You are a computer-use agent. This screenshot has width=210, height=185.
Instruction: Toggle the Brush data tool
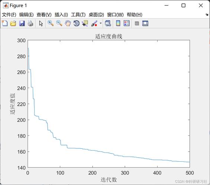[94, 23]
